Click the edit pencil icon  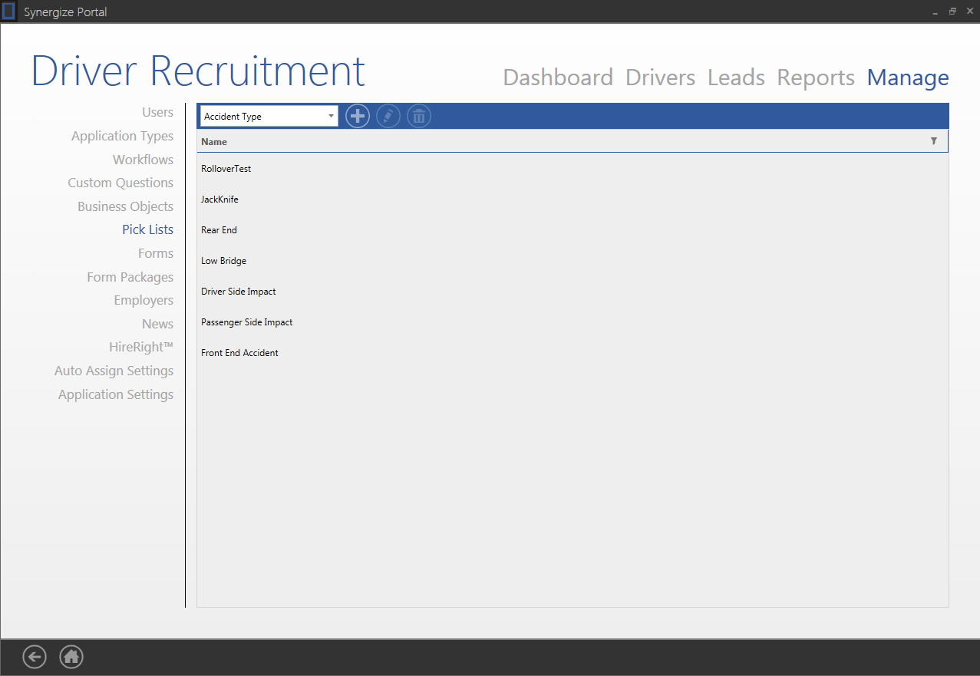coord(388,116)
